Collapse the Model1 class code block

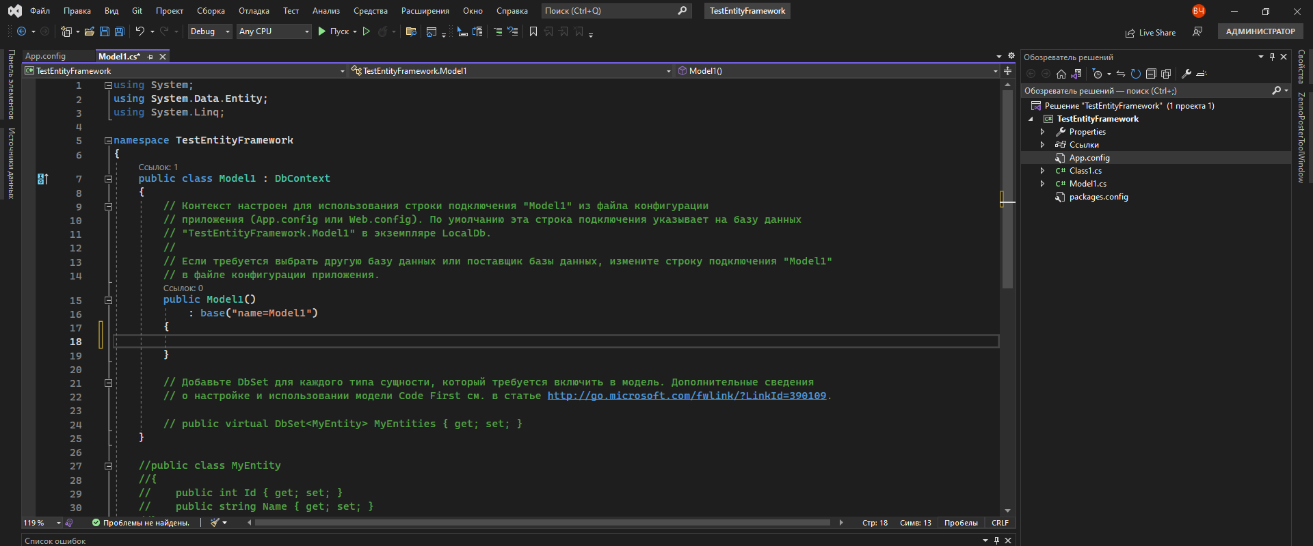(108, 179)
